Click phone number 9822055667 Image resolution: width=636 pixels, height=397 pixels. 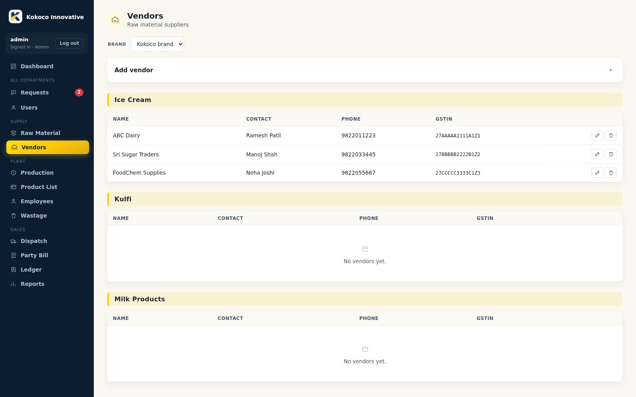pos(358,173)
